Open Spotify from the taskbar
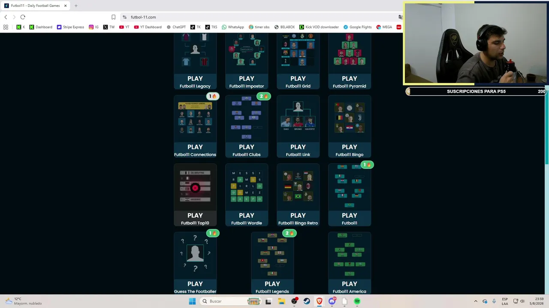Screen dimensions: 549x308 [x=357, y=301]
